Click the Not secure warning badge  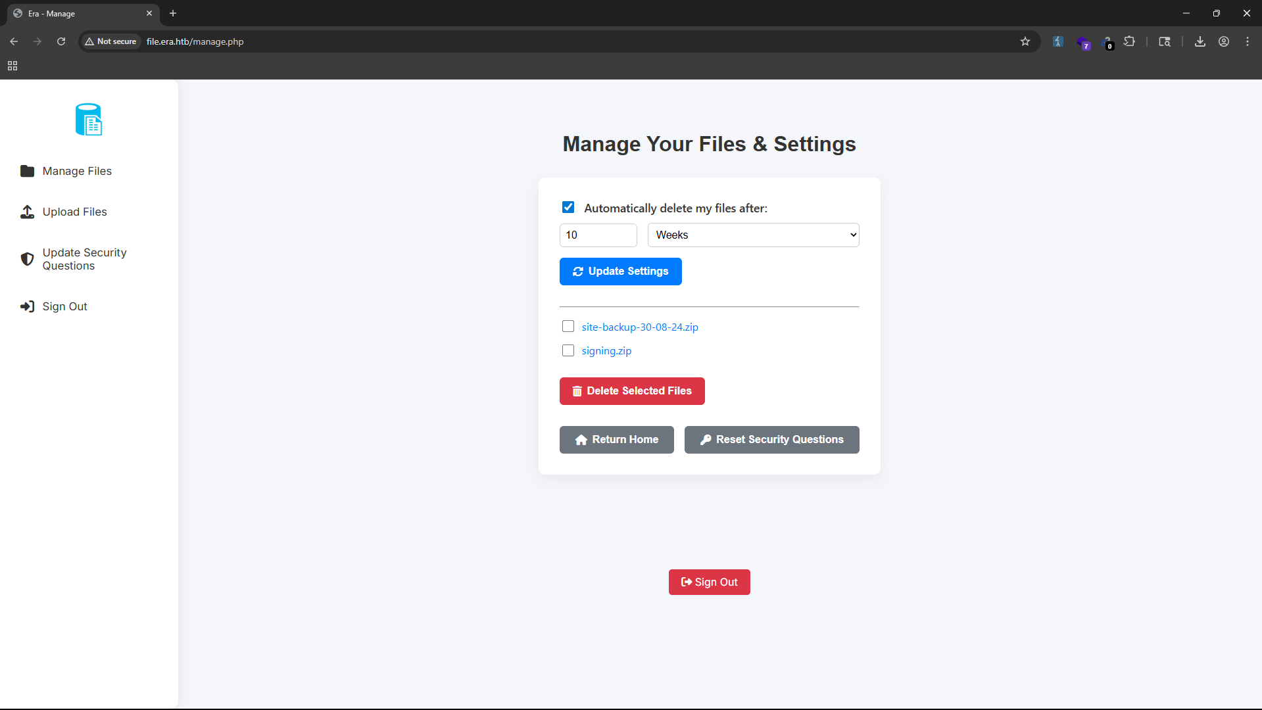pyautogui.click(x=110, y=41)
